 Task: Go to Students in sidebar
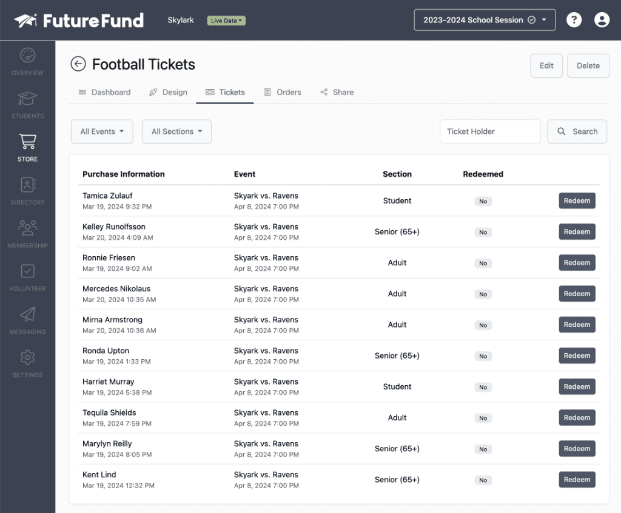[27, 99]
